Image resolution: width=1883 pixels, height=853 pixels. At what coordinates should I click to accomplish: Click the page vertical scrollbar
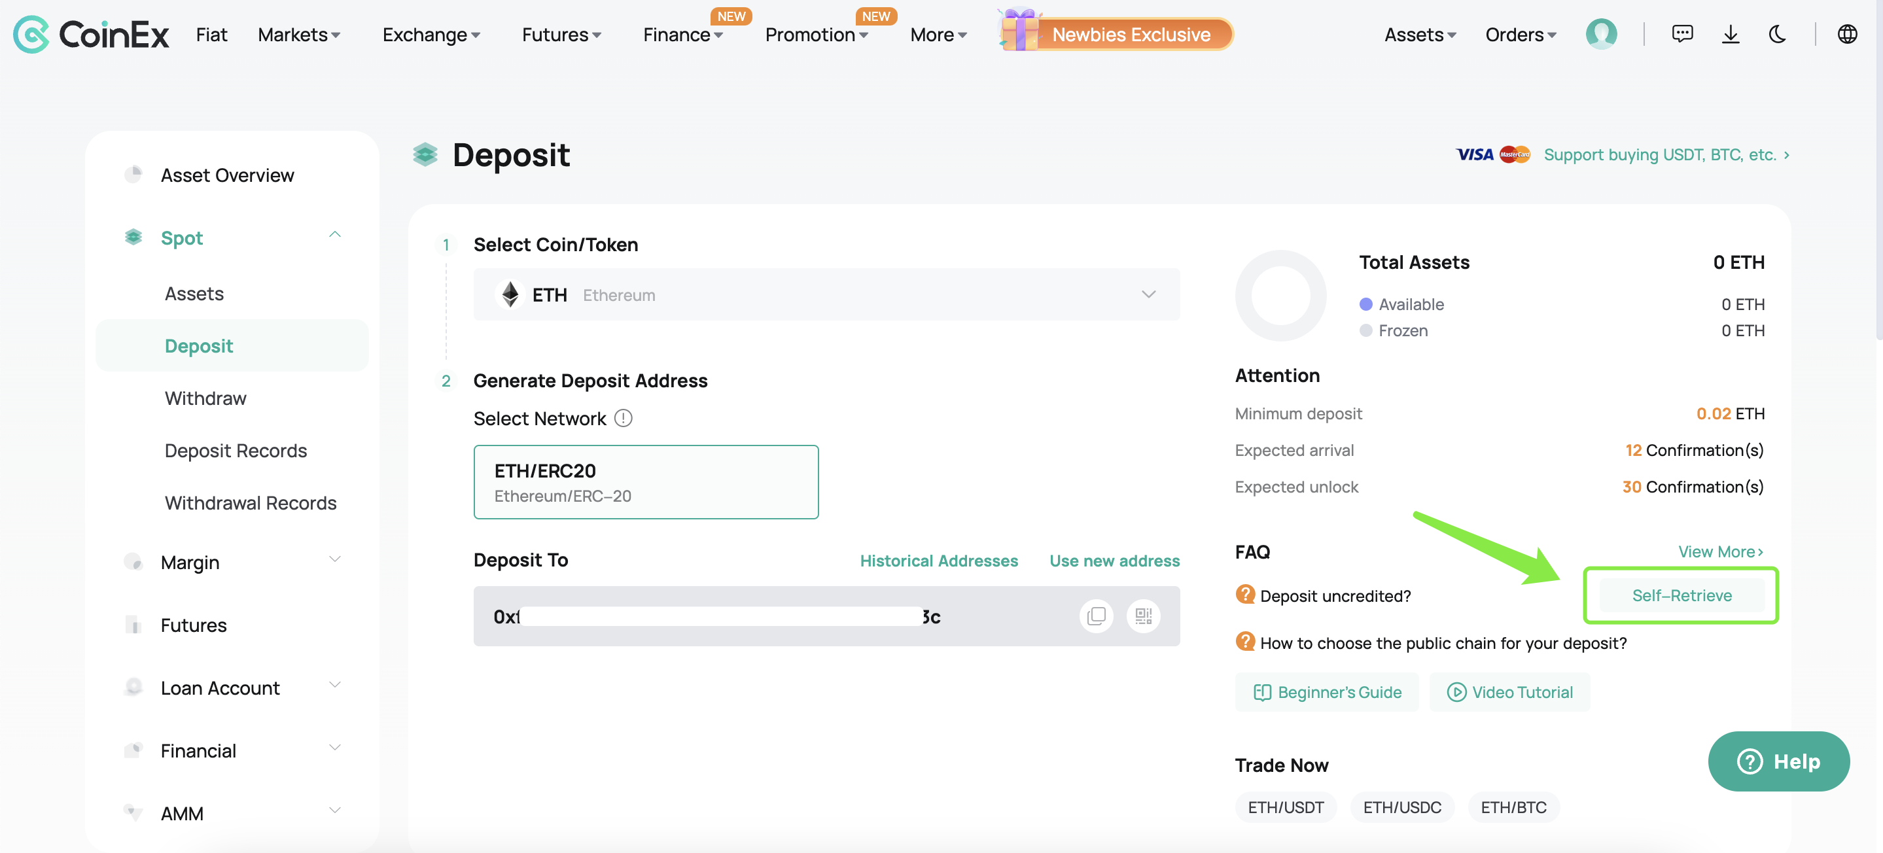[x=1878, y=169]
